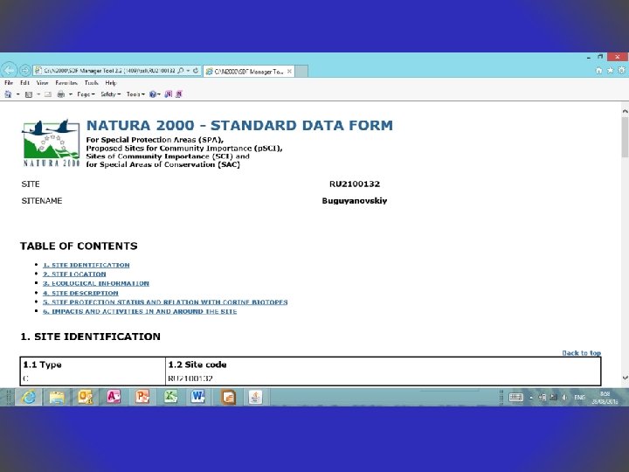
Task: Follow the 2. Site Location link
Action: (74, 274)
